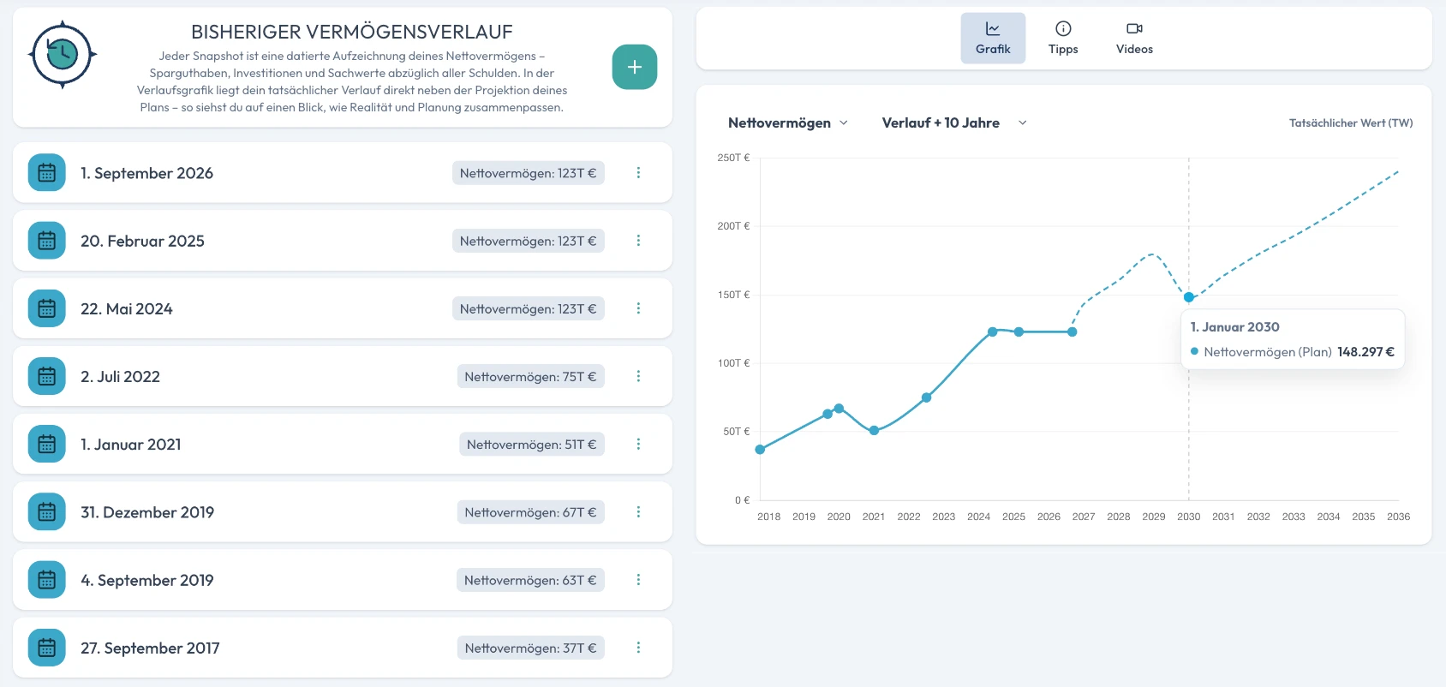Open options menu for 1. September 2026
This screenshot has width=1446, height=687.
pos(638,172)
